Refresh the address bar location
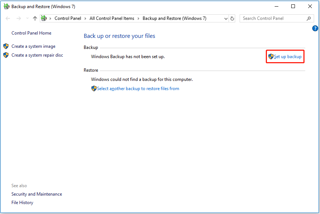 pyautogui.click(x=232, y=18)
